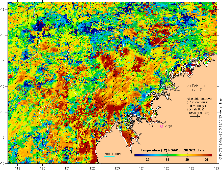Image resolution: width=222 pixels, height=171 pixels.
Task: Click the "122" longitude axis label
Action: (92, 168)
